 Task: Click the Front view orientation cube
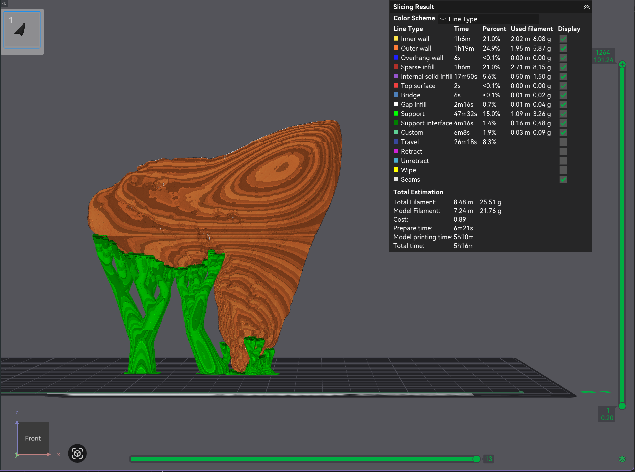point(33,438)
